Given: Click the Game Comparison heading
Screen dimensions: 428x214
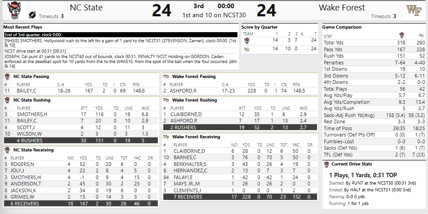Looking at the screenshot, I should pos(342,27).
